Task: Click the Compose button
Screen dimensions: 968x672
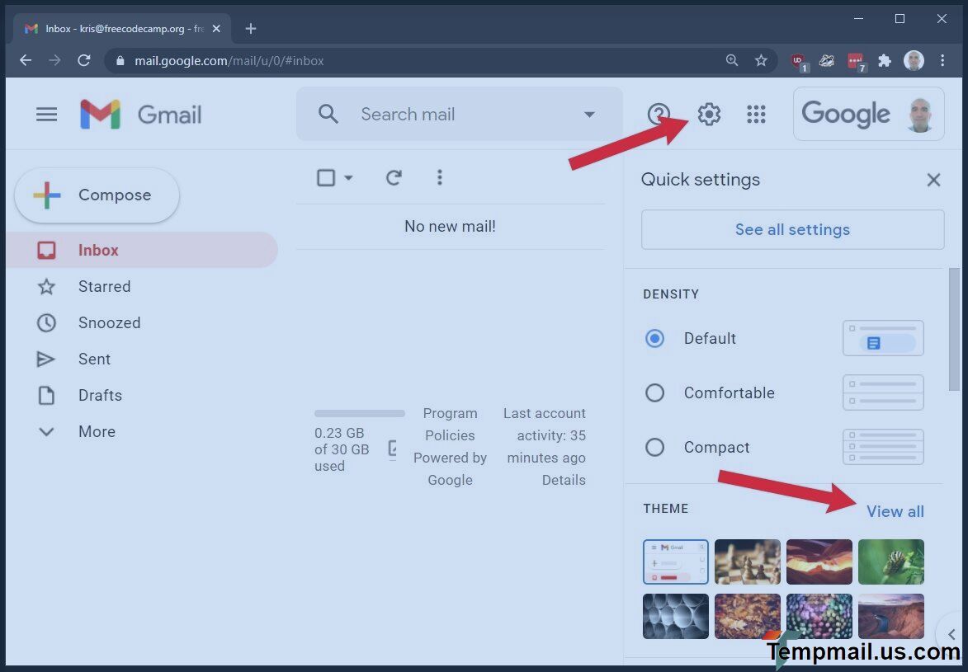Action: click(x=96, y=195)
